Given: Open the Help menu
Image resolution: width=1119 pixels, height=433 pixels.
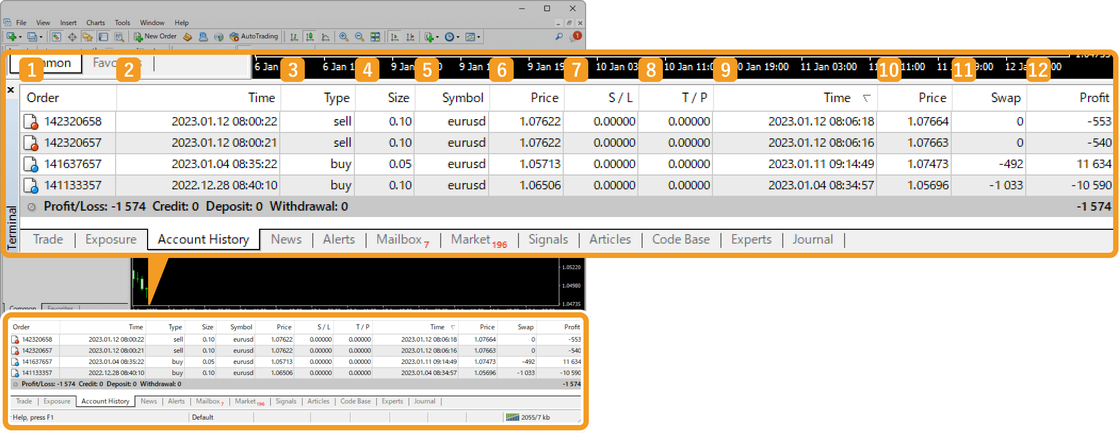Looking at the screenshot, I should point(182,23).
